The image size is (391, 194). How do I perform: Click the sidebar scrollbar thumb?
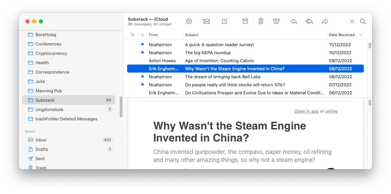121,107
